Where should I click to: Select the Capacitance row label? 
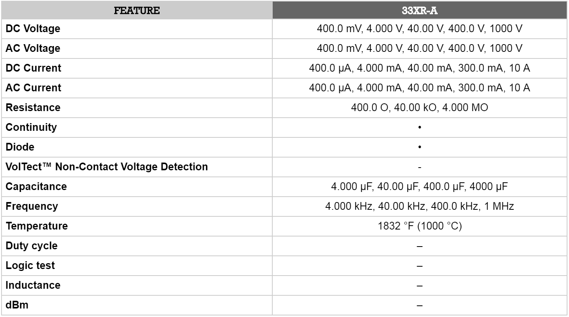(36, 187)
